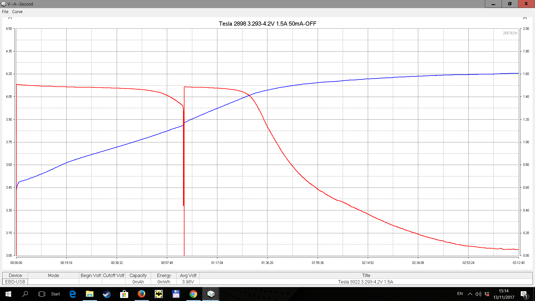Launch Microsoft Edge from taskbar
The width and height of the screenshot is (535, 301).
(x=72, y=294)
